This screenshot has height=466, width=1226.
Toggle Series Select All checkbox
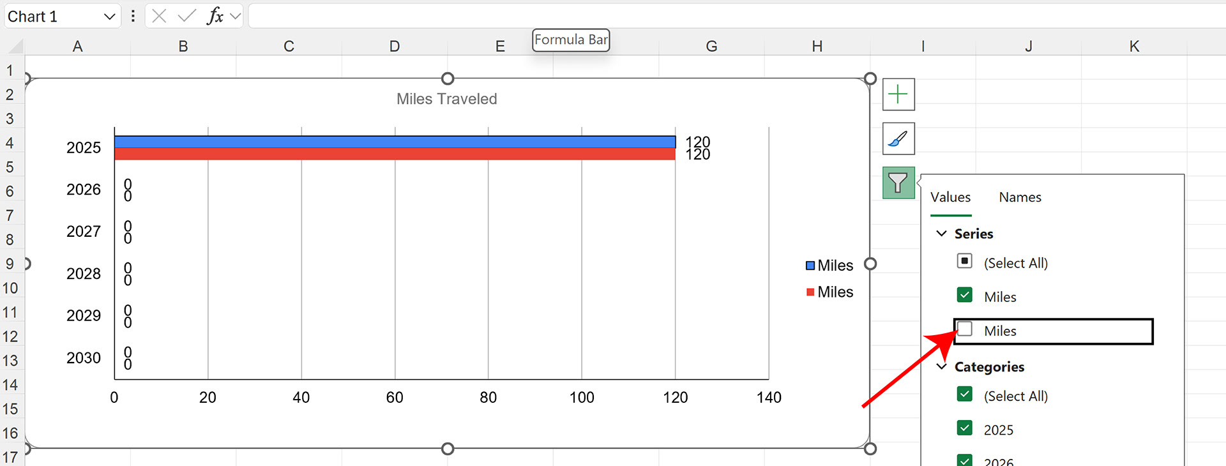[x=965, y=261]
